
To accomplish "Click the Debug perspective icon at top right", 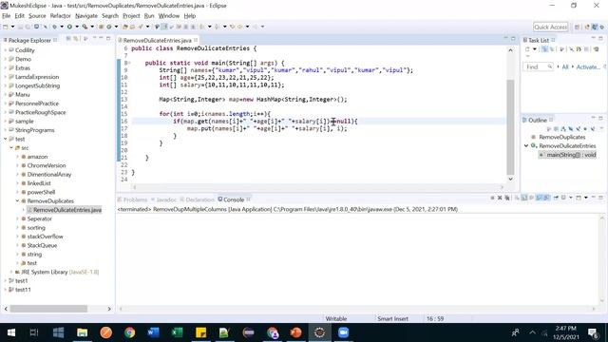I will [x=601, y=27].
